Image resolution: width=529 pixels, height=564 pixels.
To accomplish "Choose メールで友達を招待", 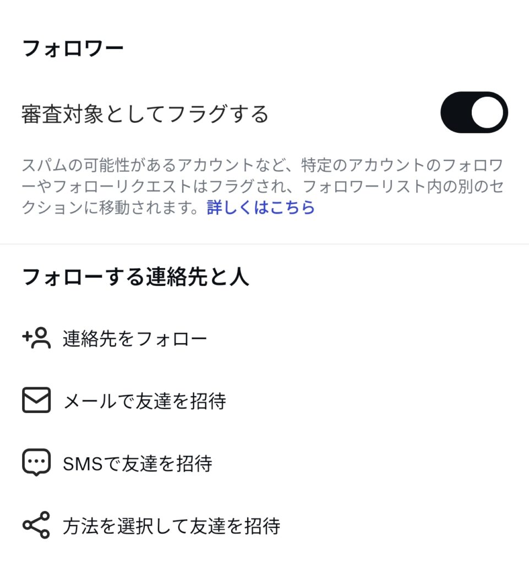I will click(144, 401).
